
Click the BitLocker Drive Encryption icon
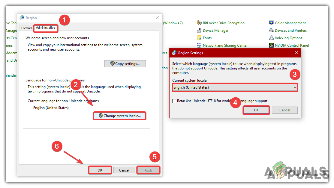(x=199, y=23)
